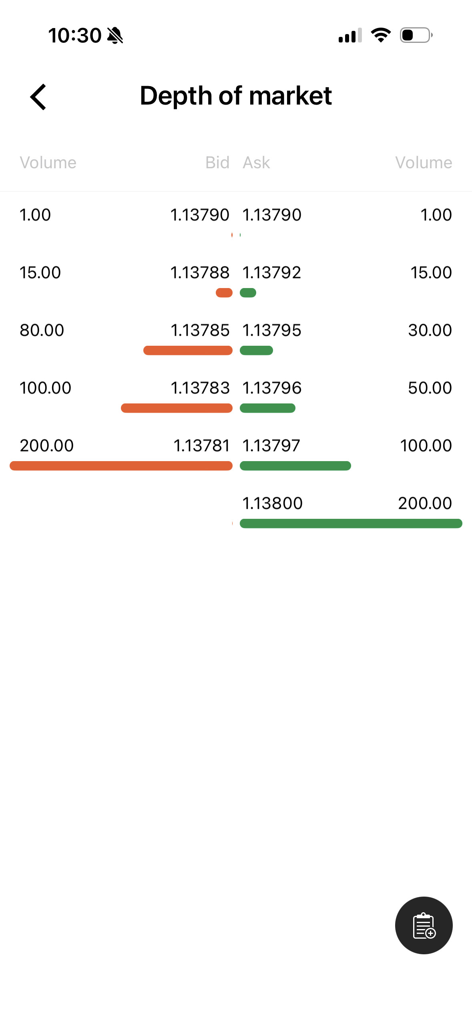Select bid volume 100.00

pyautogui.click(x=46, y=388)
